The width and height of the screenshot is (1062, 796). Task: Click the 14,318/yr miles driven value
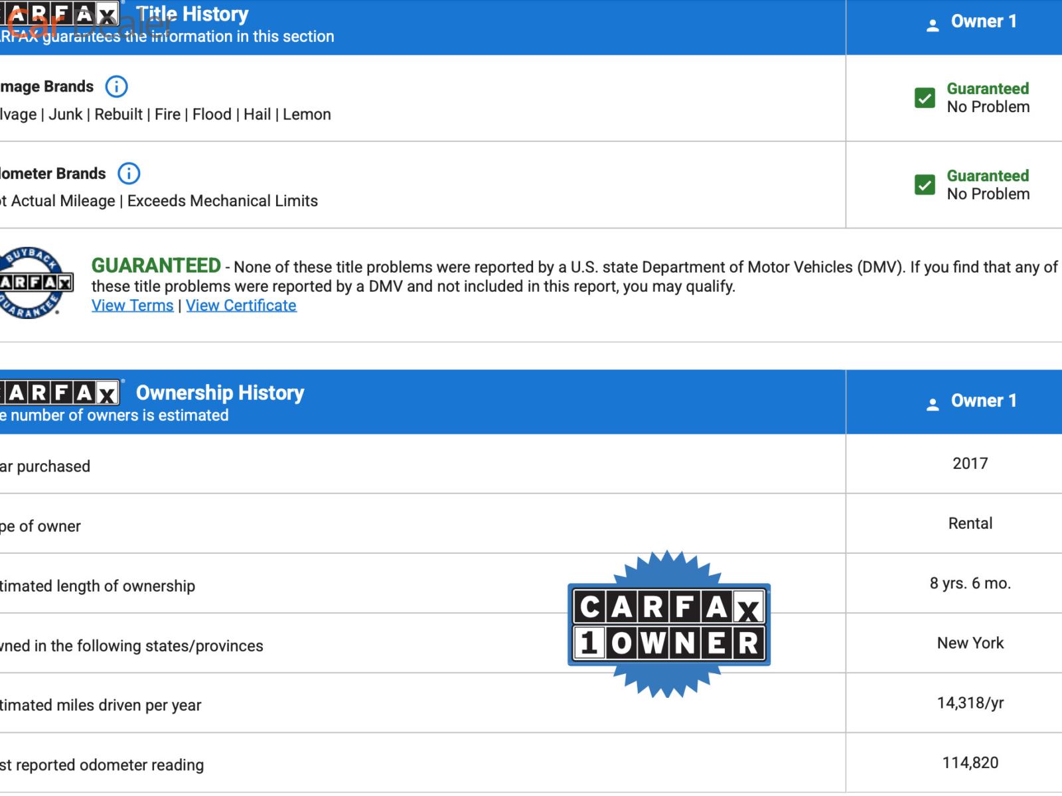pyautogui.click(x=970, y=703)
